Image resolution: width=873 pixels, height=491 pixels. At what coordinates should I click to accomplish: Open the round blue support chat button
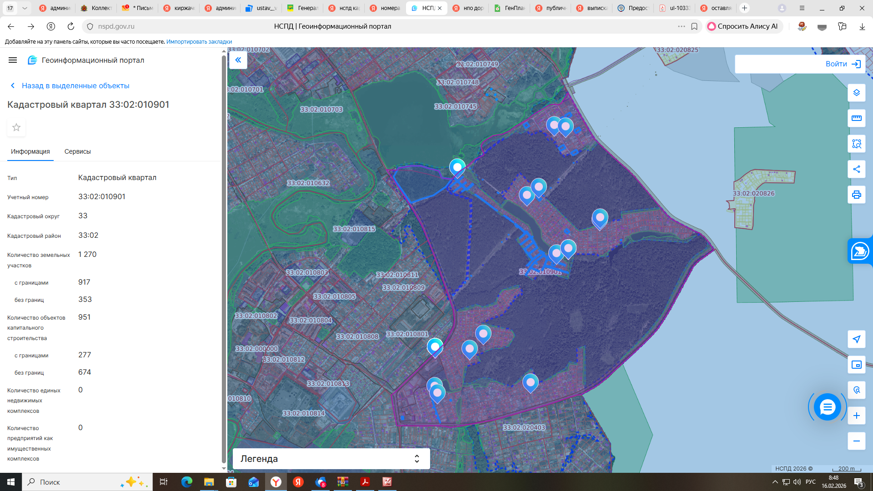tap(827, 407)
